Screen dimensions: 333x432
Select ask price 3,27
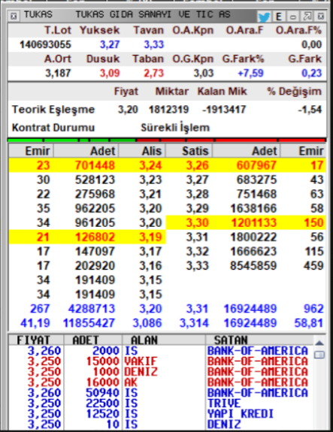click(x=198, y=180)
